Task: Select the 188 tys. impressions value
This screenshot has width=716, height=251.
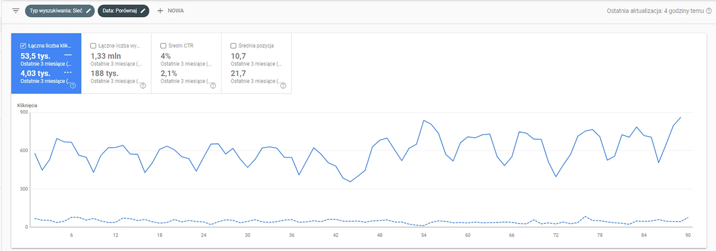Action: tap(104, 73)
